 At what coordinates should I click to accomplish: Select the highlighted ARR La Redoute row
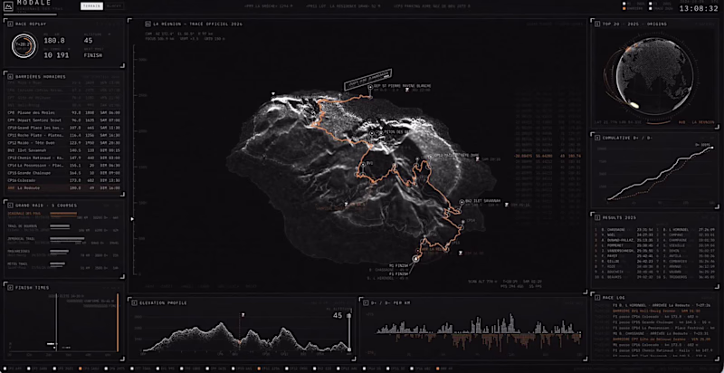click(64, 188)
